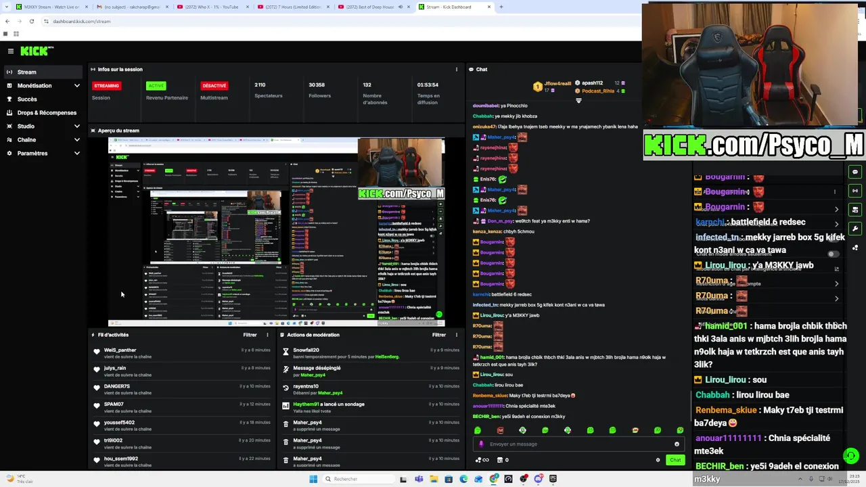Open the broadcast signal icon in overlay toolbar

coord(855,191)
